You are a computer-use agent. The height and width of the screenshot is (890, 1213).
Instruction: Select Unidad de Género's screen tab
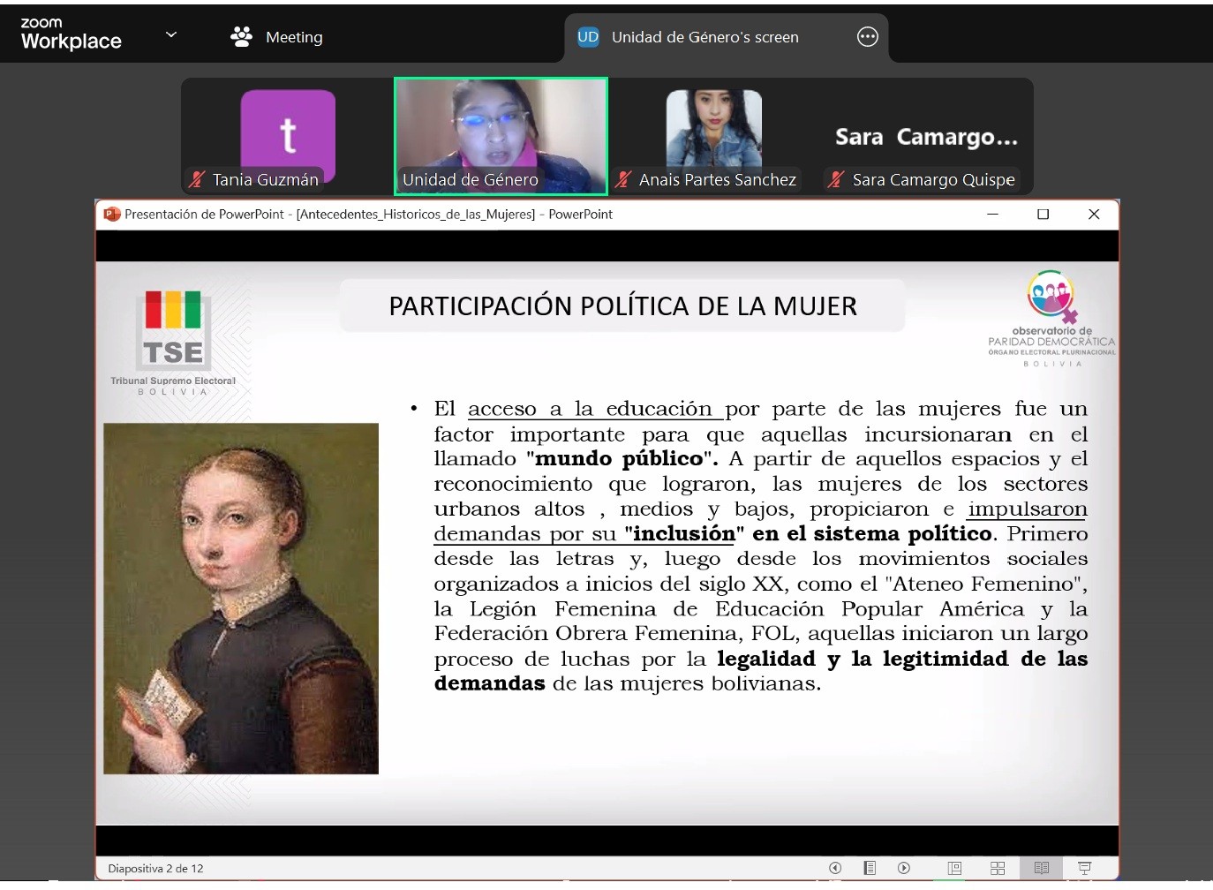click(704, 37)
